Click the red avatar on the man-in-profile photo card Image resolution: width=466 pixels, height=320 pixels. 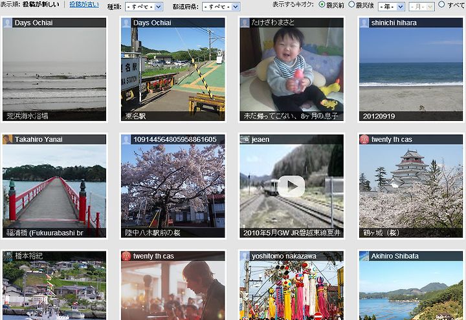click(126, 256)
